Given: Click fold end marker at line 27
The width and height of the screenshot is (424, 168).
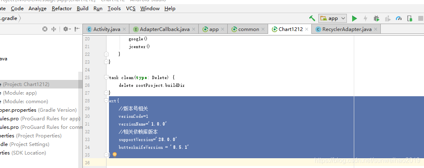Looking at the screenshot, I should [x=106, y=93].
